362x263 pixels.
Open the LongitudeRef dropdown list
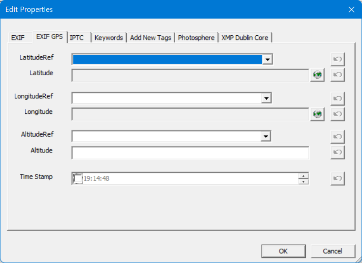tap(266, 98)
